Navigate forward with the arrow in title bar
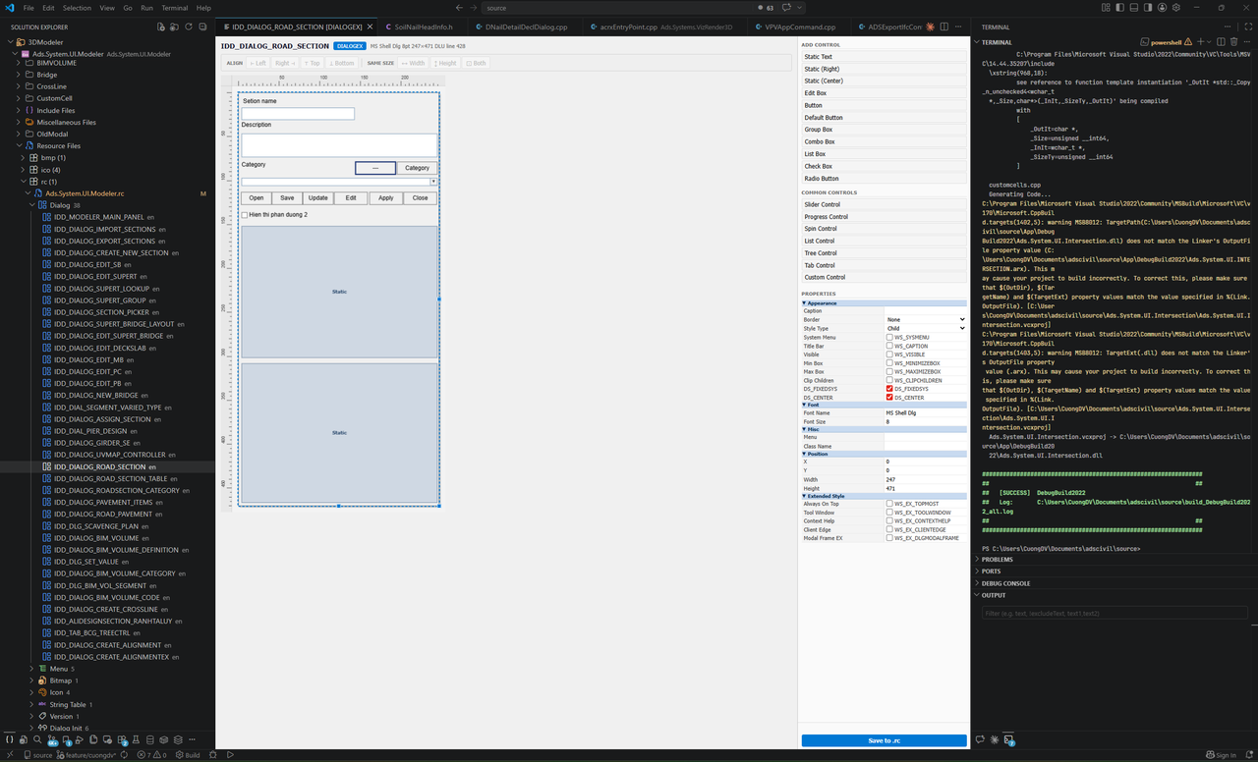Viewport: 1258px width, 762px height. click(474, 8)
